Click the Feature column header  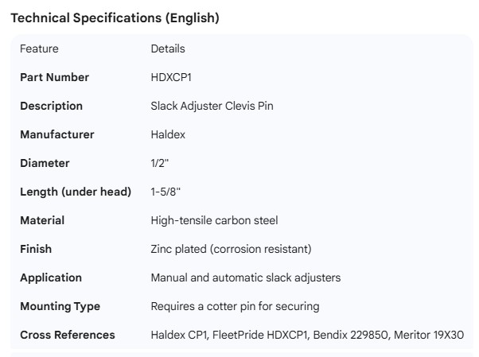coord(39,49)
